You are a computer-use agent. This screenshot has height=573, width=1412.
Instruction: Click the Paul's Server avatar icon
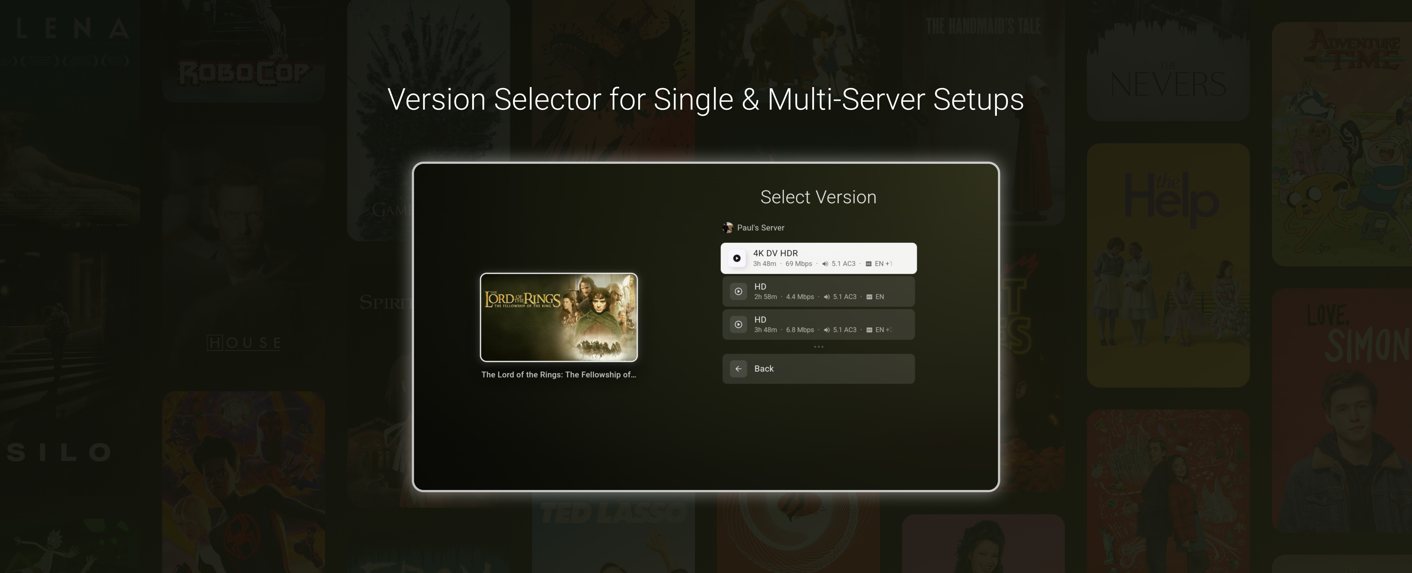click(728, 227)
